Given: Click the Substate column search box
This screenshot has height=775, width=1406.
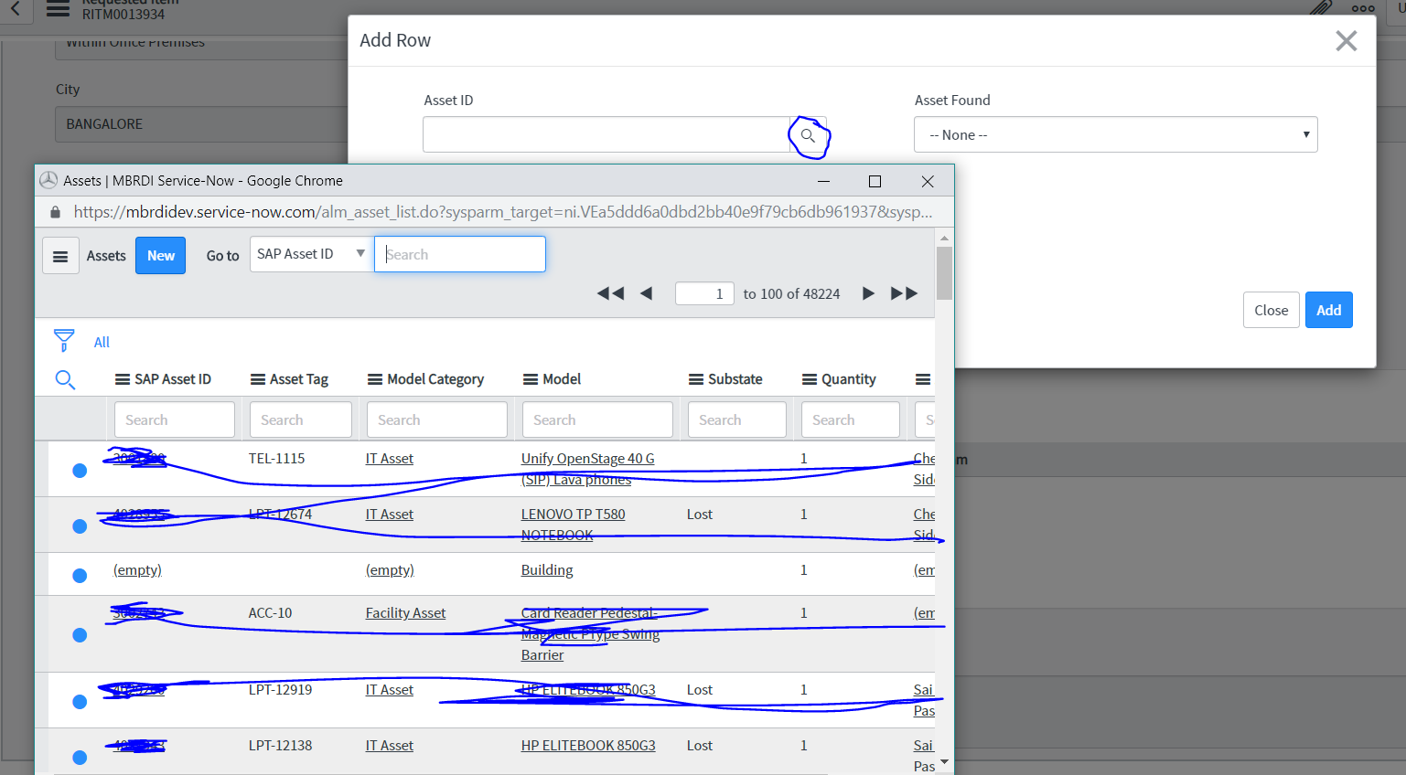Looking at the screenshot, I should pos(737,419).
